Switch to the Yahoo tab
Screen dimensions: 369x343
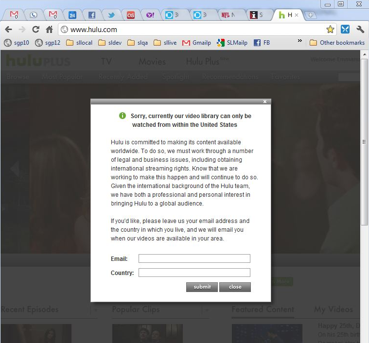tap(150, 15)
